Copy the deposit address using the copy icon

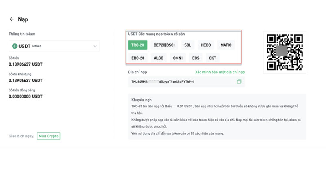(x=239, y=81)
